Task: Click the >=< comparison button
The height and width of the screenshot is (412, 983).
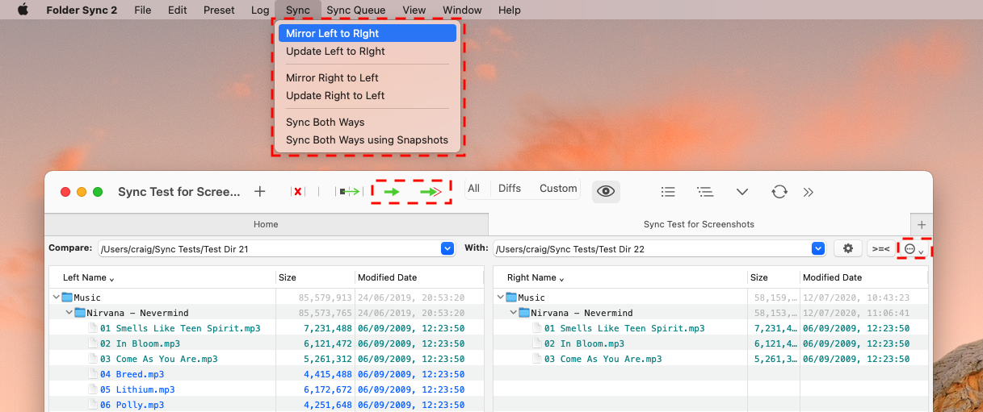Action: [880, 249]
